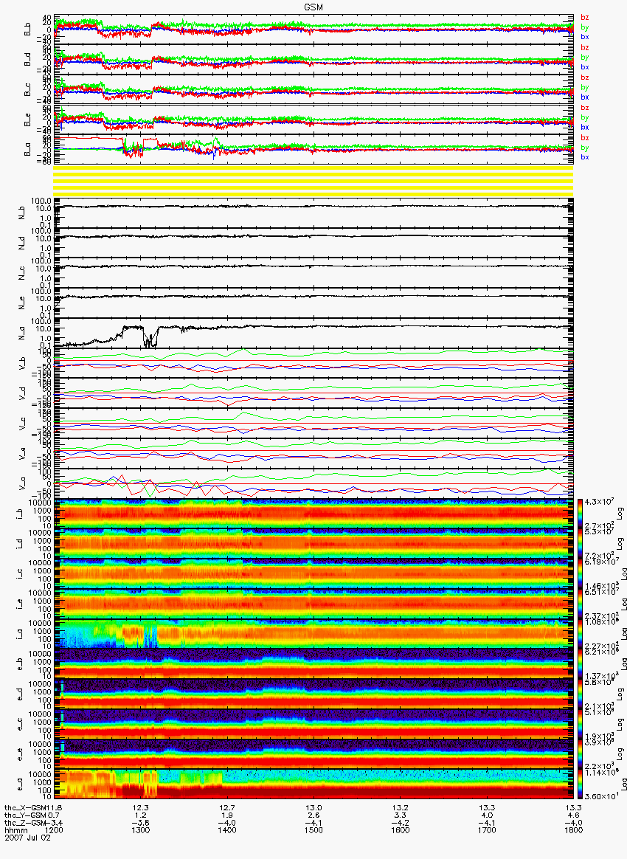
Task: Click the color scale bar beside i_b spectrogram
Action: (581, 514)
